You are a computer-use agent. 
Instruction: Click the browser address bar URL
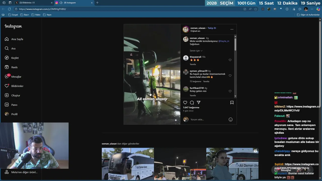pyautogui.click(x=43, y=9)
